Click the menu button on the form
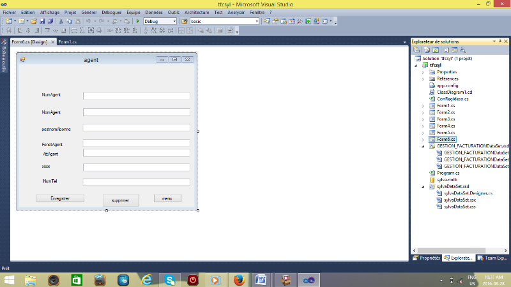Image resolution: width=511 pixels, height=287 pixels. pos(167,198)
